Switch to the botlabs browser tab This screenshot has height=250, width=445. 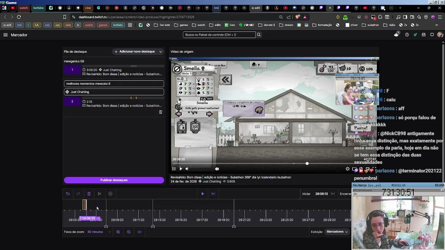click(38, 8)
